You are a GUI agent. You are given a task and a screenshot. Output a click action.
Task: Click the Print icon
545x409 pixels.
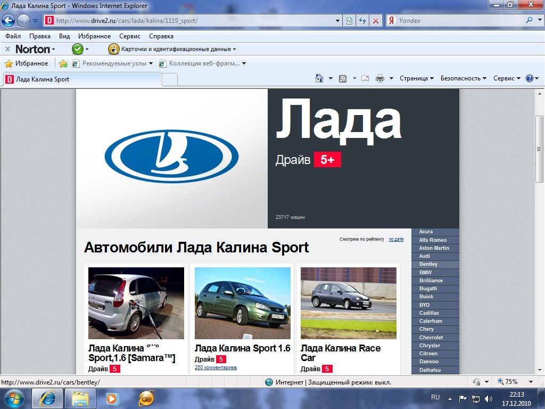(x=380, y=78)
